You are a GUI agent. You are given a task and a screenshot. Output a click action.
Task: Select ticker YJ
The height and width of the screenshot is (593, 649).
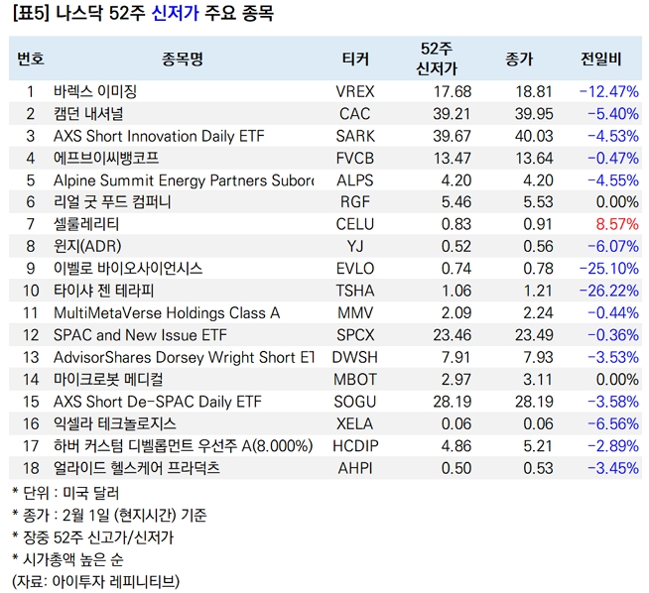[x=355, y=246]
